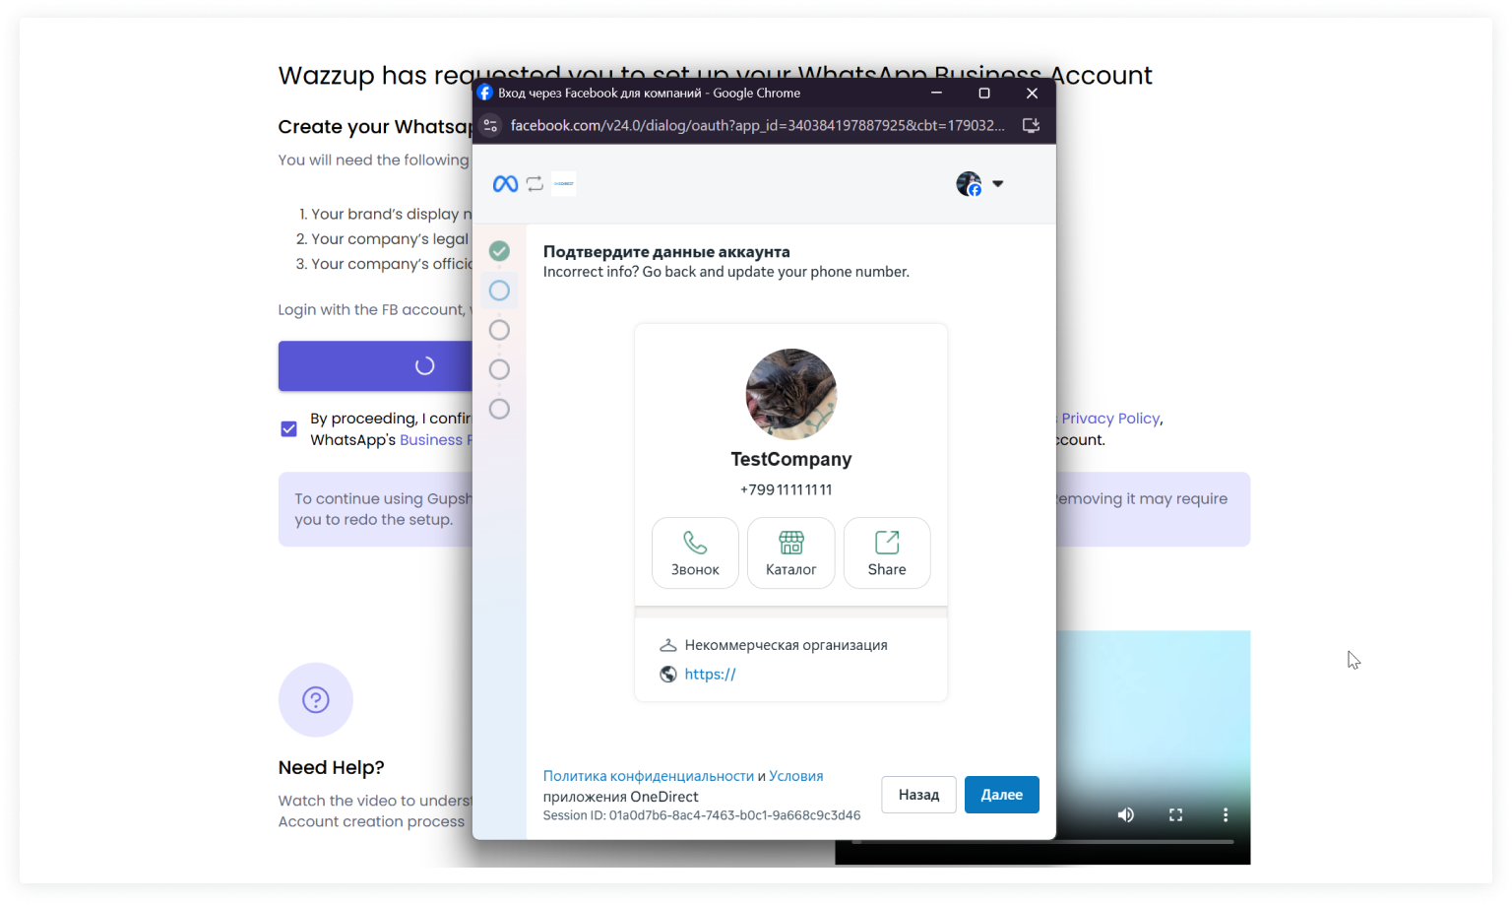Viewport: 1512px width, 905px height.
Task: Open the Политика конфиденциальности link
Action: (649, 776)
